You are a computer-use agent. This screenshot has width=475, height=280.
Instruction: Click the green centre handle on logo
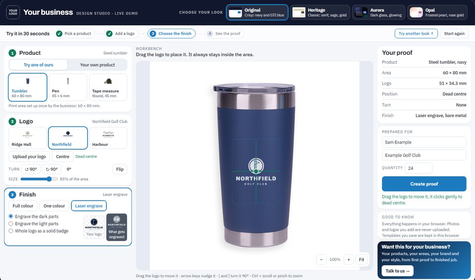point(256,171)
